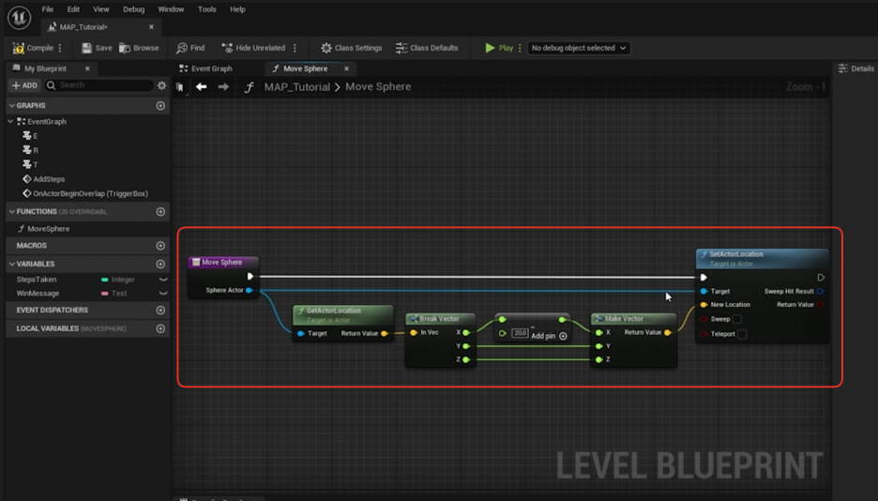Open the Window menu
878x501 pixels.
coord(171,9)
